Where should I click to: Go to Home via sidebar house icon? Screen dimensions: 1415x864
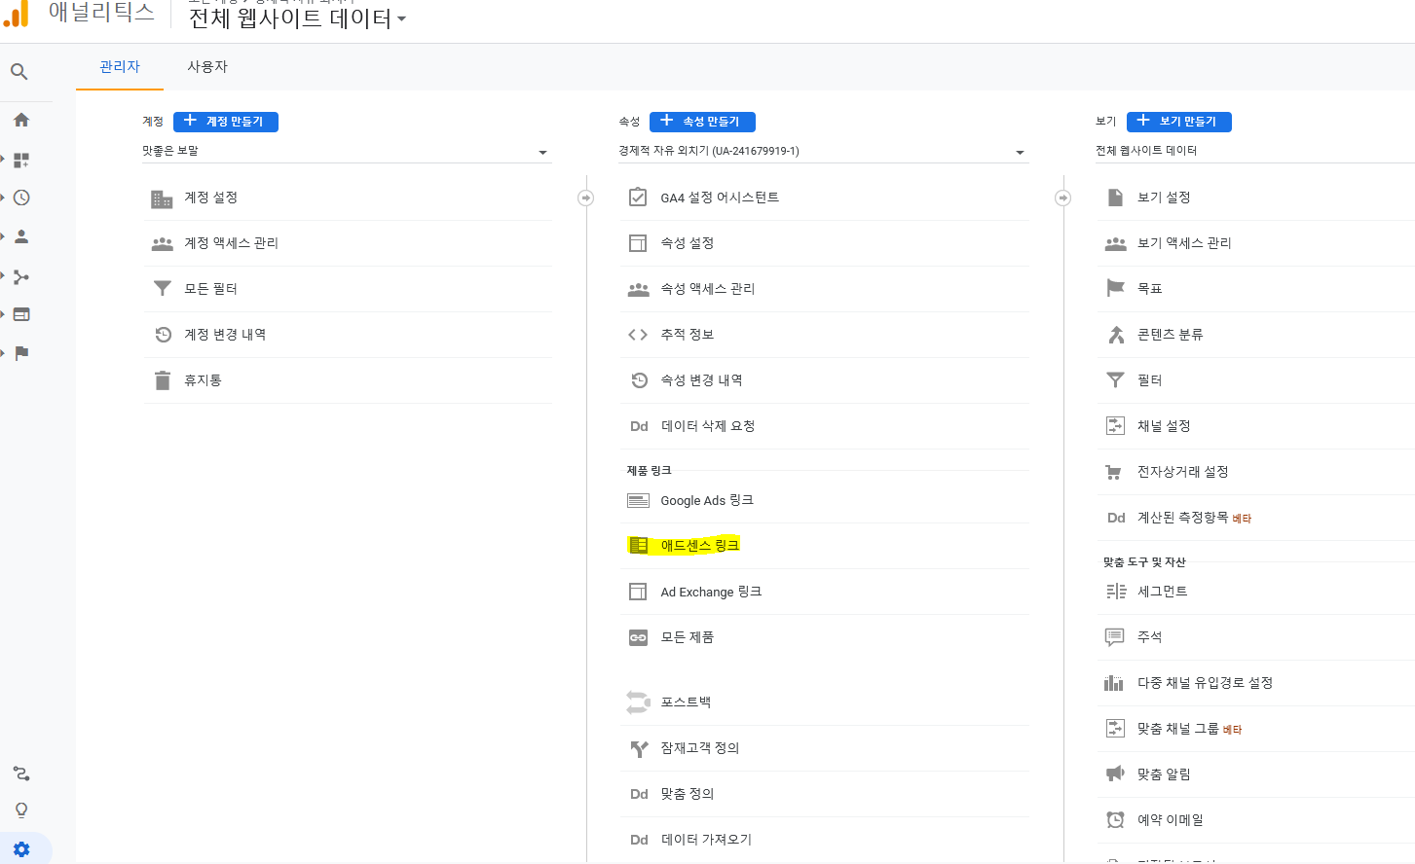click(x=21, y=120)
